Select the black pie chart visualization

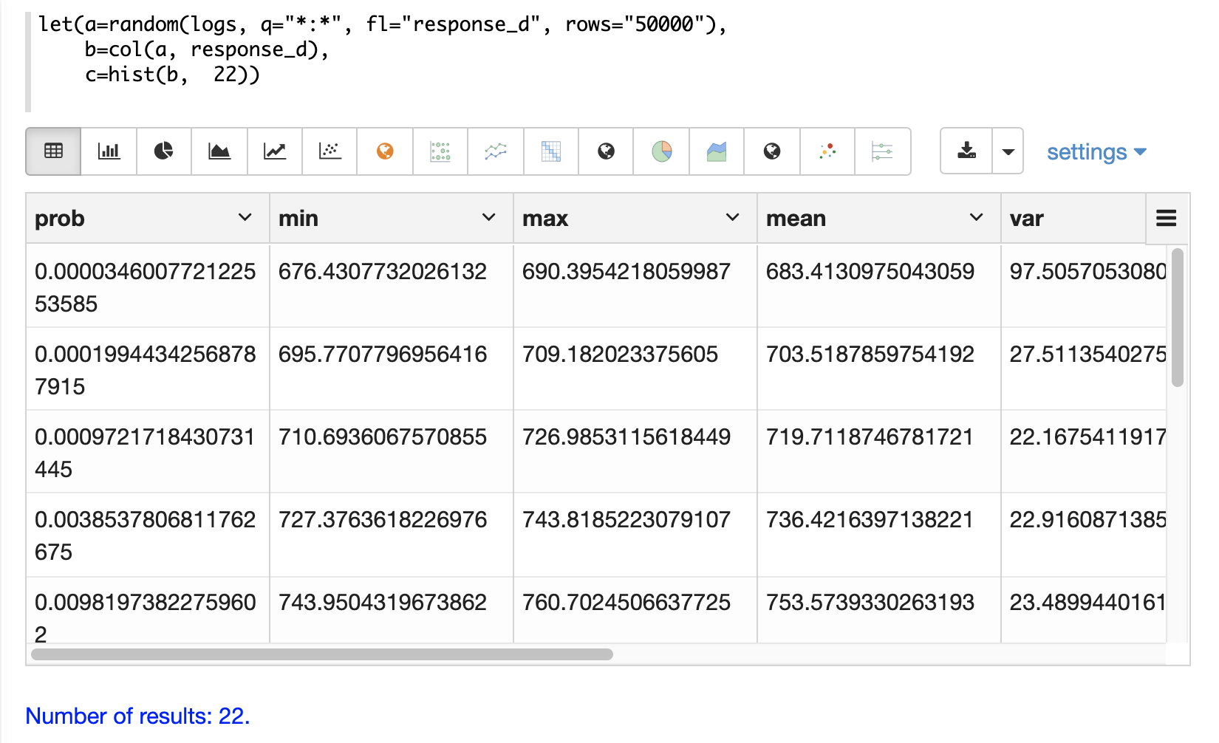163,151
